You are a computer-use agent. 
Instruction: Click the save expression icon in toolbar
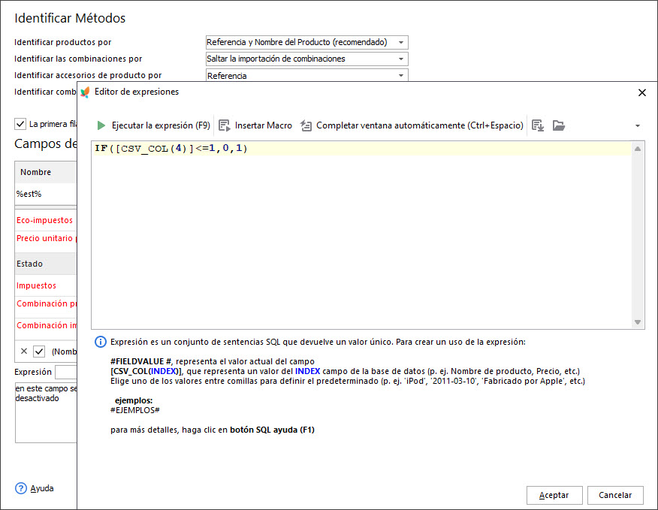click(538, 125)
